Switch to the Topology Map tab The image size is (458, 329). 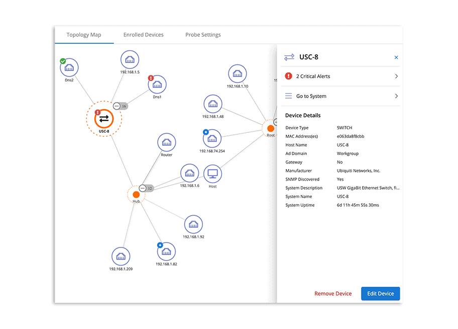click(x=84, y=35)
